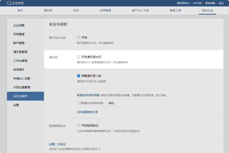Open the 成员查看信息记录 link
Screen dimensions: 229x153
(x=88, y=112)
